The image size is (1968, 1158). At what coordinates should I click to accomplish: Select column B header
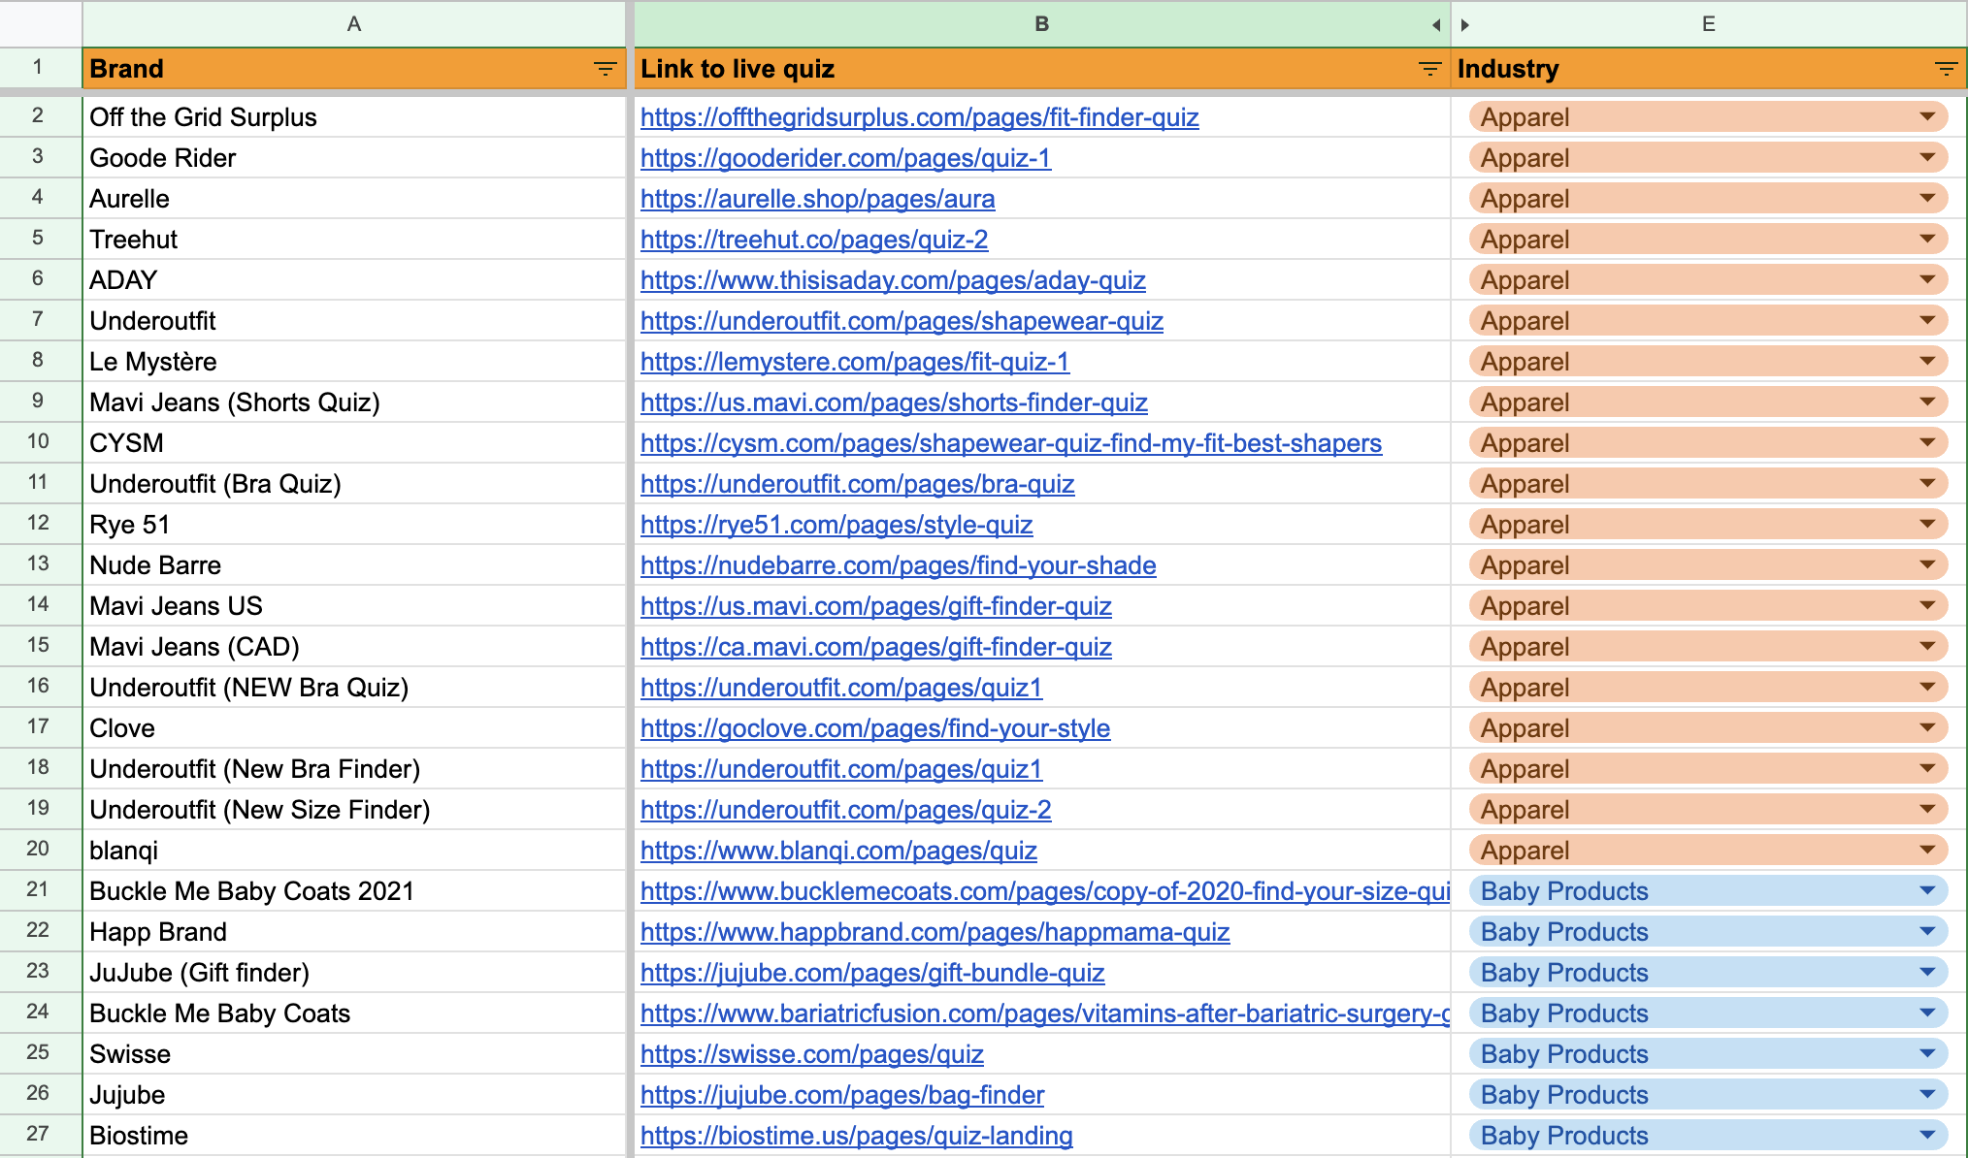[1041, 24]
